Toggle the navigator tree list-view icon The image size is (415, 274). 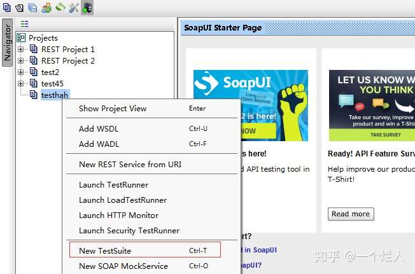point(24,24)
